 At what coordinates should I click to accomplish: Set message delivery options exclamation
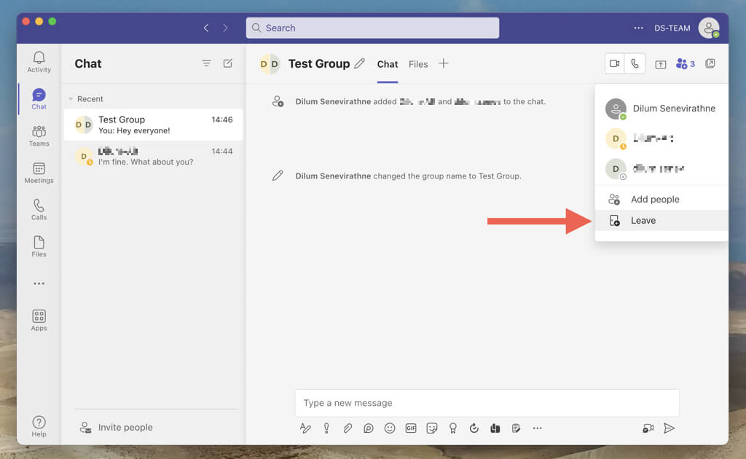pos(327,428)
